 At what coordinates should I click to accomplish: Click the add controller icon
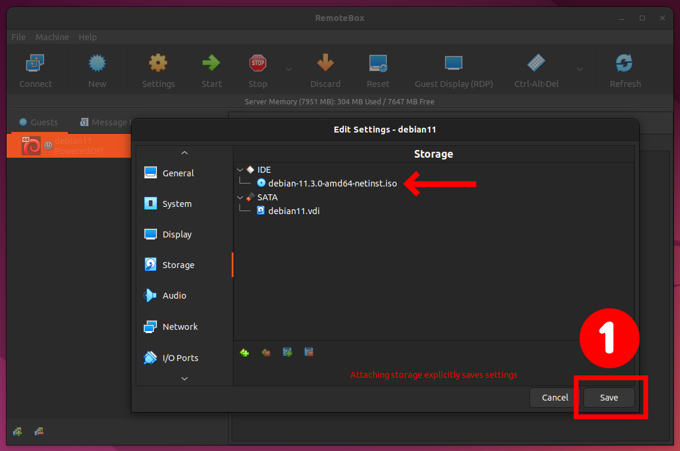[245, 353]
